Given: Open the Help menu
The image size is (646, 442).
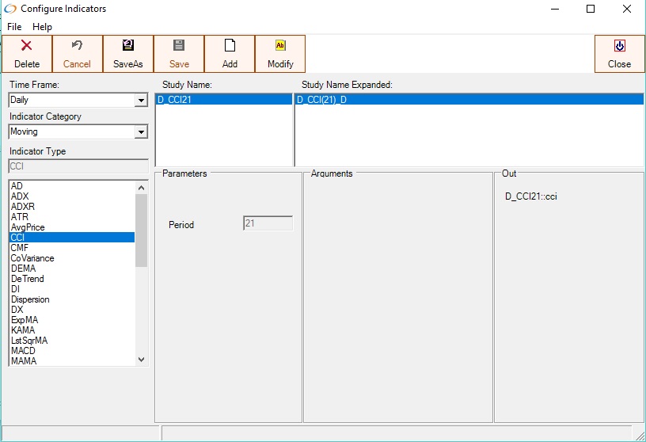Looking at the screenshot, I should (x=42, y=27).
